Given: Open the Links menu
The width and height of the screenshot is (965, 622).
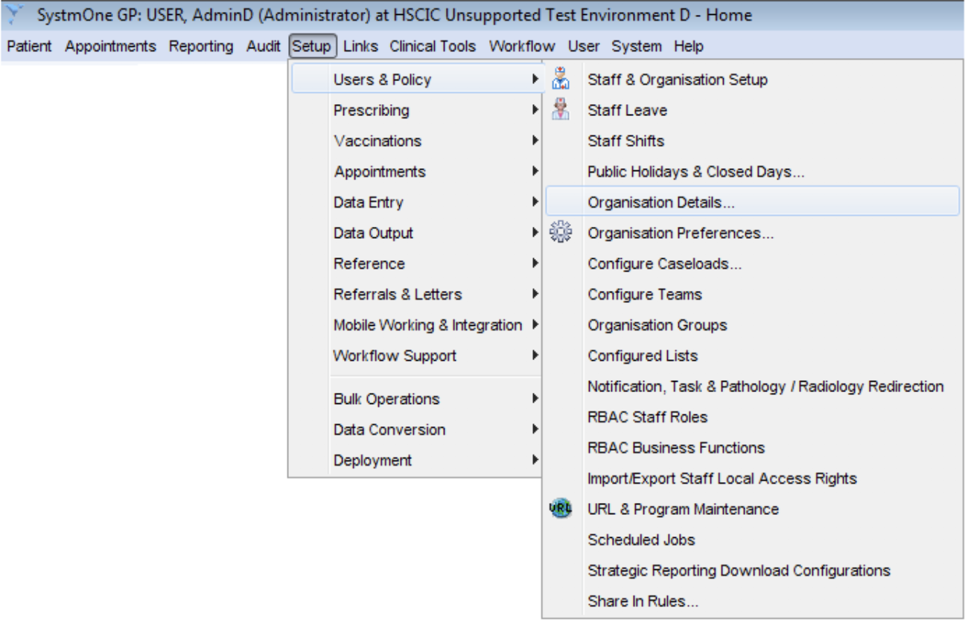Looking at the screenshot, I should (x=361, y=46).
